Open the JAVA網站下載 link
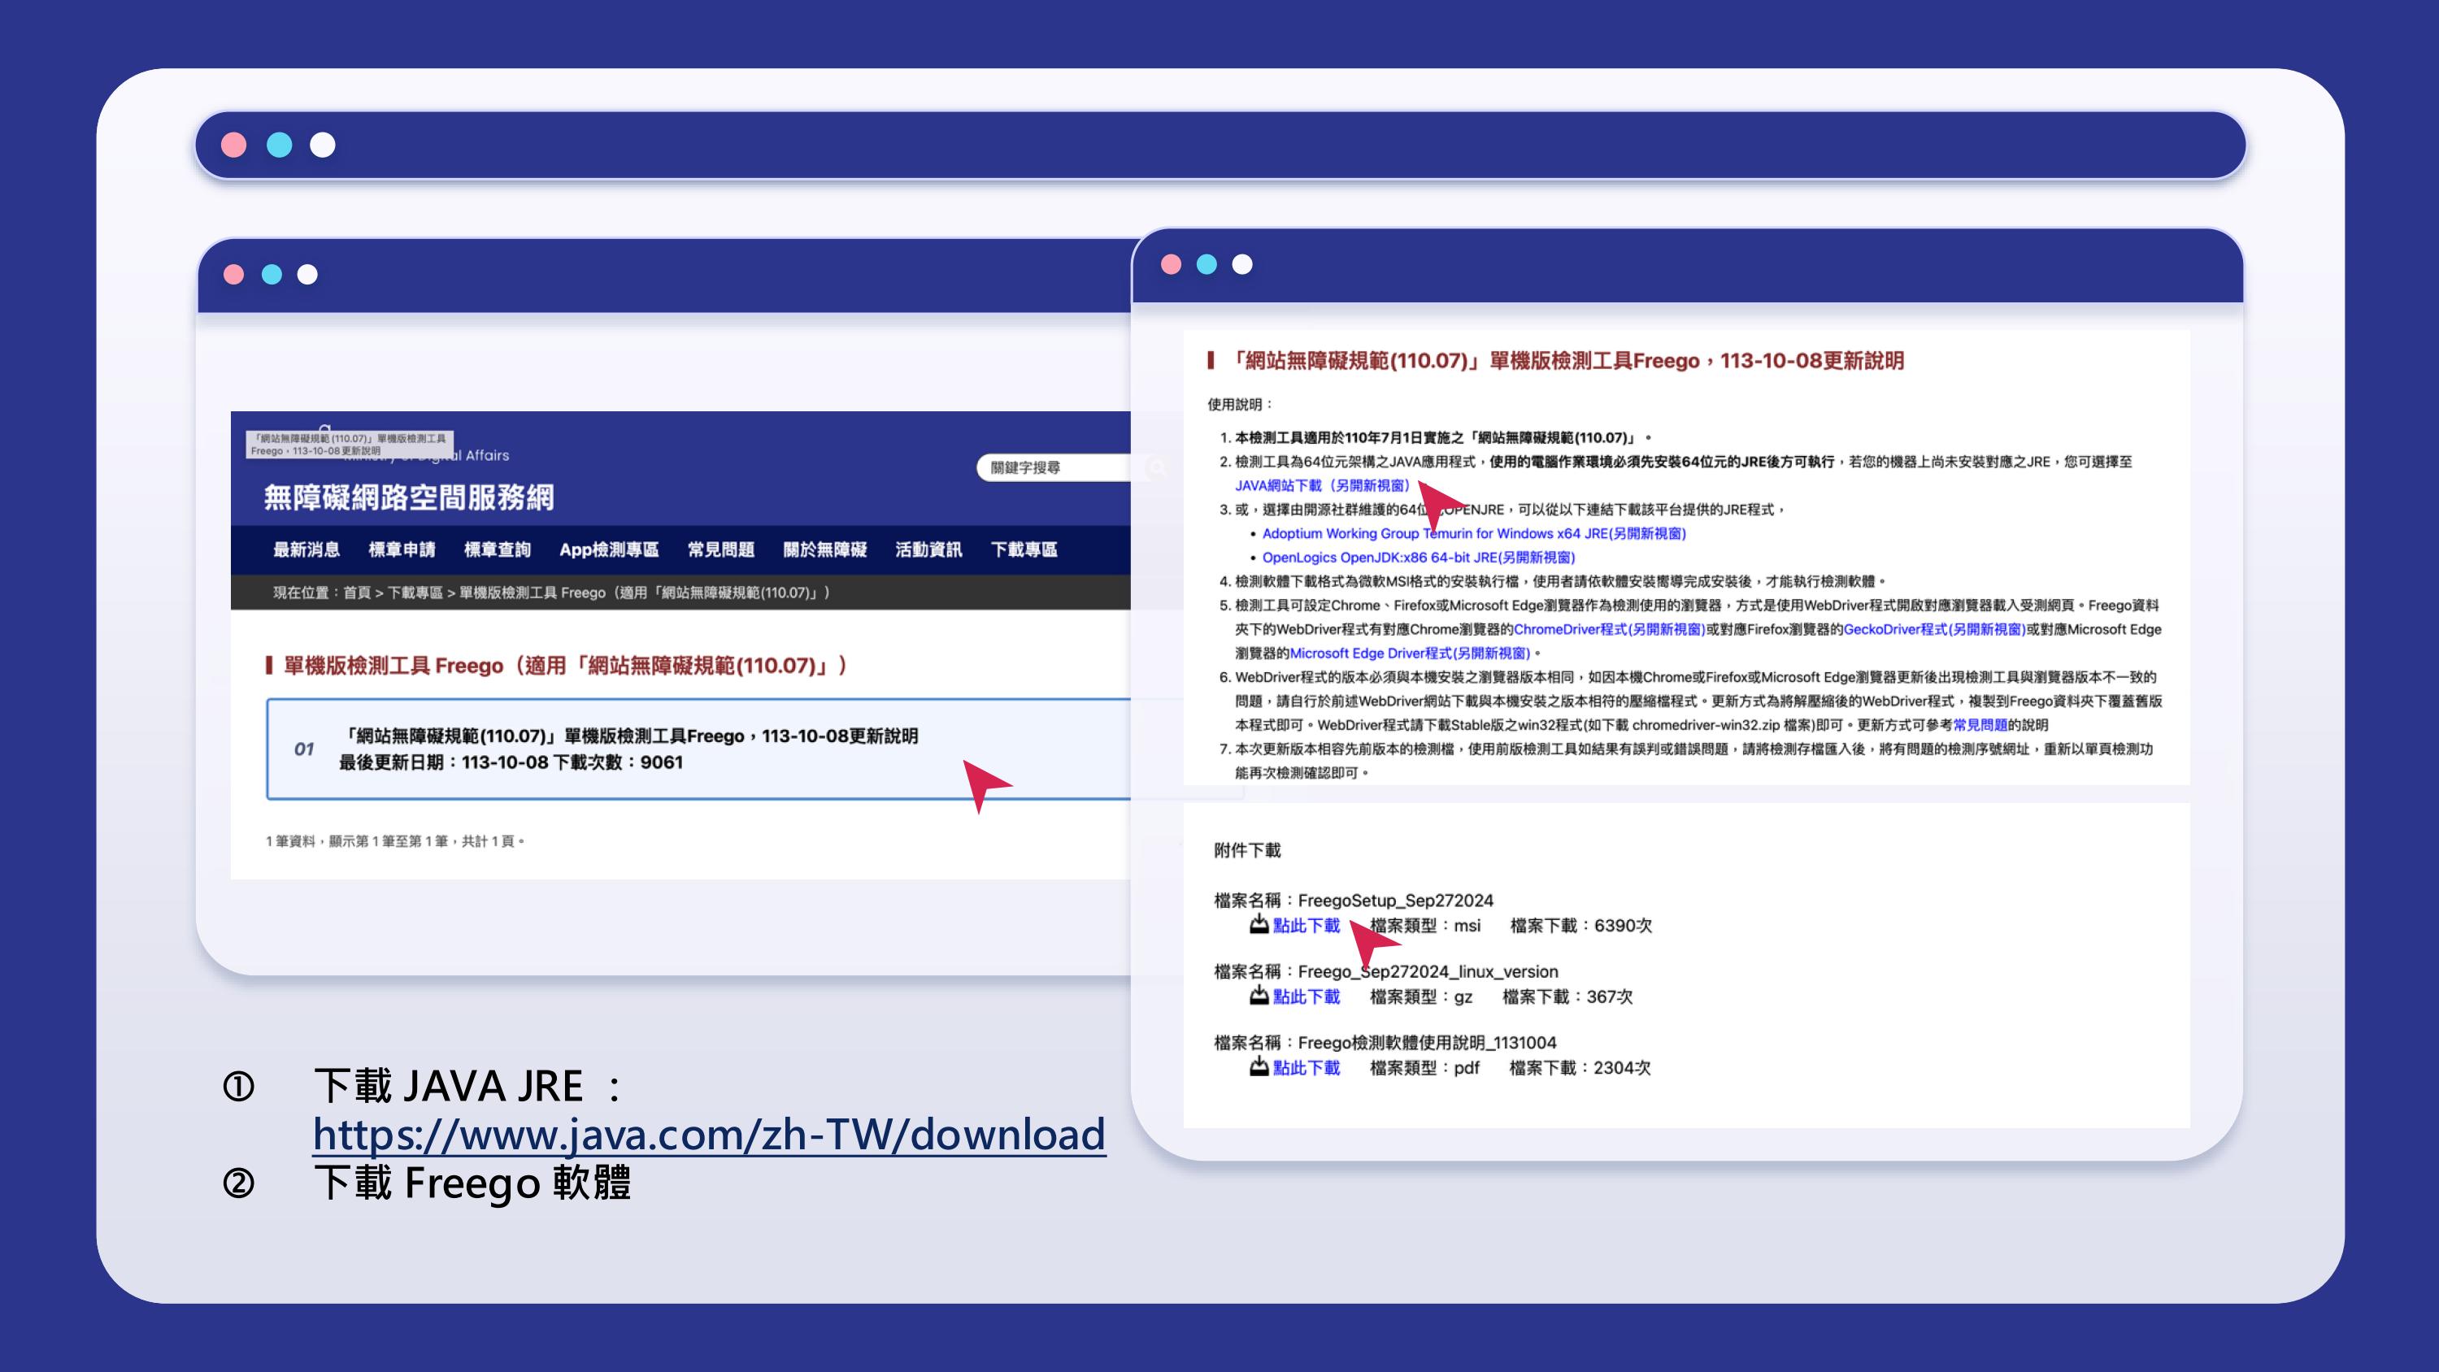2439x1372 pixels. (1321, 486)
